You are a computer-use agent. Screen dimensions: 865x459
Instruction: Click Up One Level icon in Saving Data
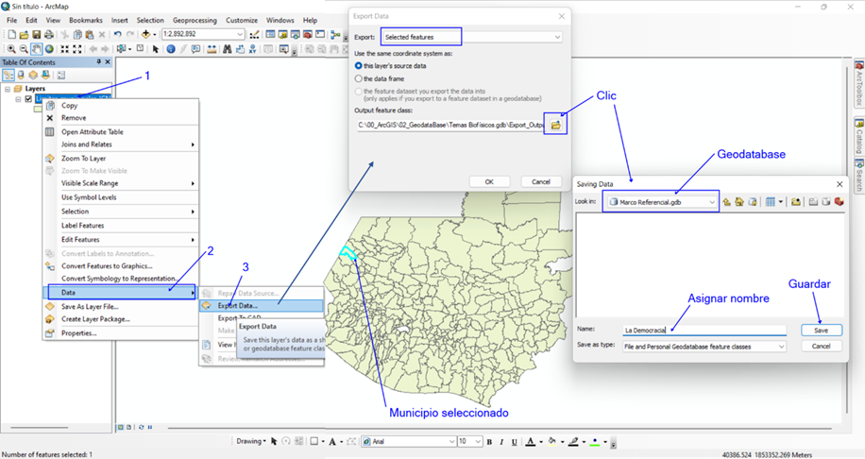tap(726, 202)
